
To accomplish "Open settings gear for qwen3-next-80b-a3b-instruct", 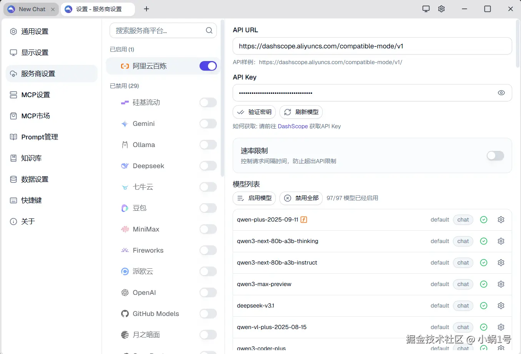I will click(501, 263).
